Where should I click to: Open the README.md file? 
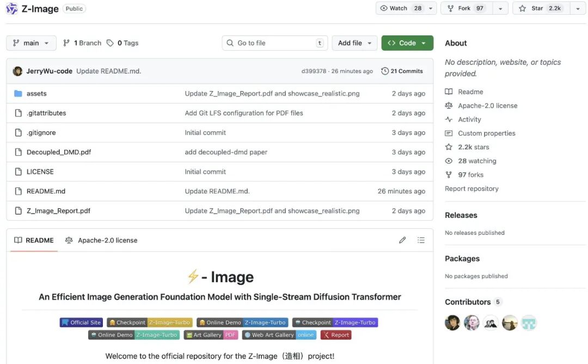click(x=46, y=191)
